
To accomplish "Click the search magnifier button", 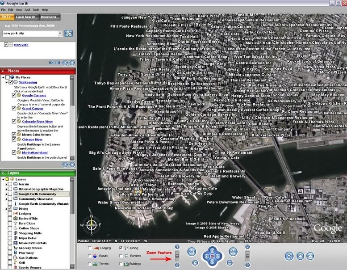I will click(69, 34).
